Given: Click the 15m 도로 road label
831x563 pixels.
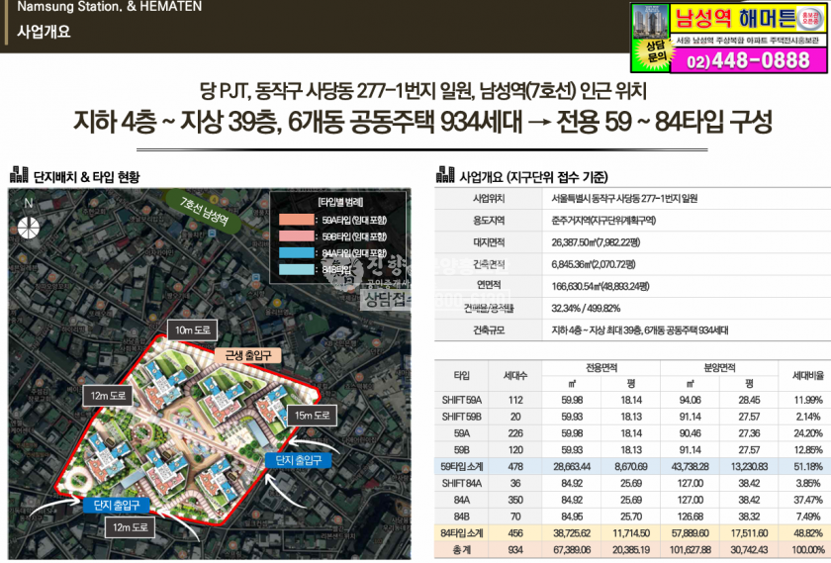Looking at the screenshot, I should [313, 415].
